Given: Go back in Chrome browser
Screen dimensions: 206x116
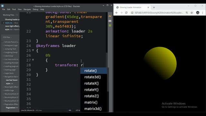Looking at the screenshot, I should click(117, 13).
